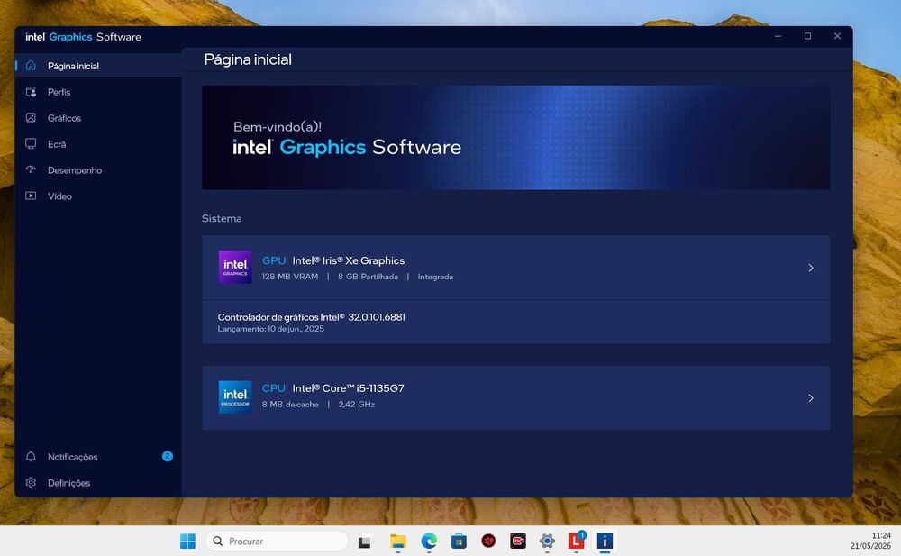Switch to the Ecrã section
Viewport: 901px width, 556px height.
click(x=98, y=144)
